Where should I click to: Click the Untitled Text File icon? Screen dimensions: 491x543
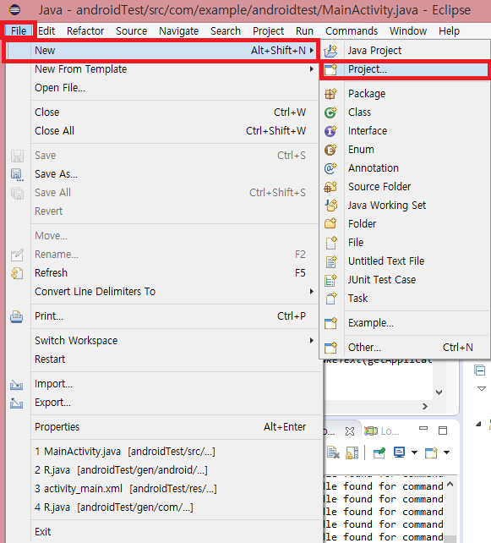331,261
